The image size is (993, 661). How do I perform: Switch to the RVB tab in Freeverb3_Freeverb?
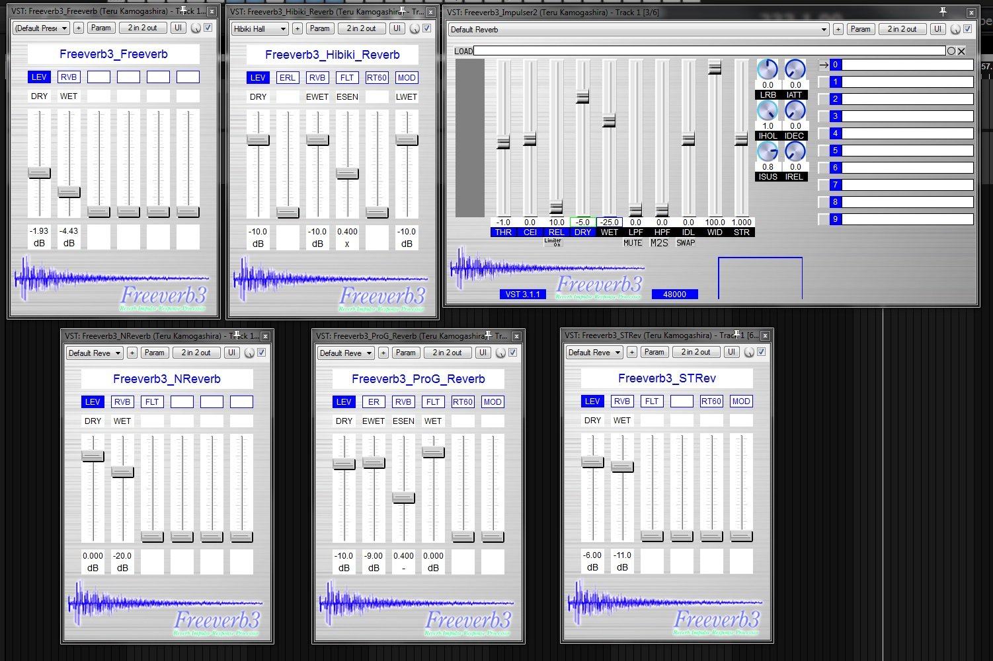(69, 77)
